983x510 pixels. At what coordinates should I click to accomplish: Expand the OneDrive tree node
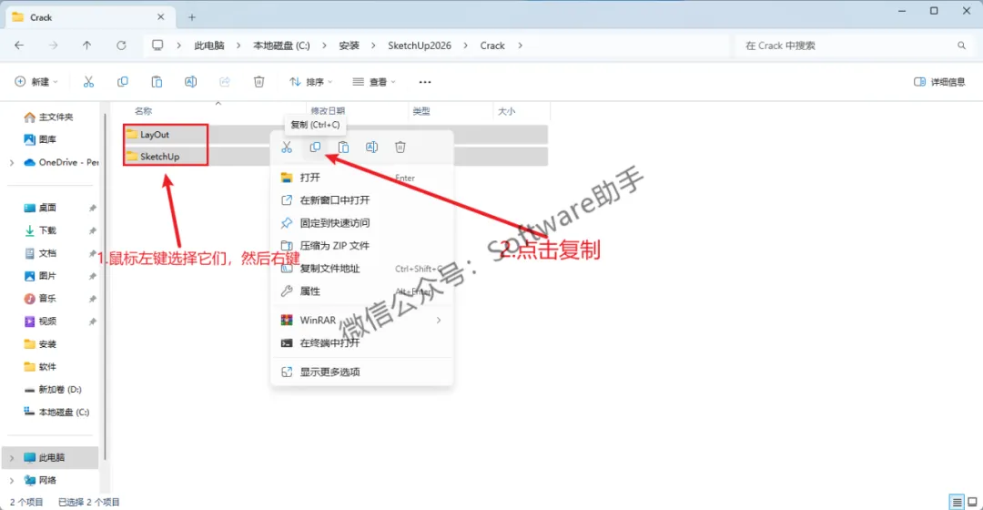(x=12, y=162)
